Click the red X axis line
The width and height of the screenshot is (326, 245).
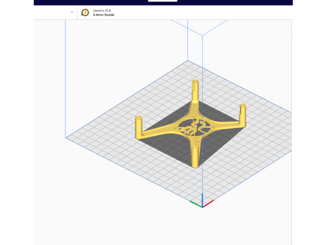208,203
